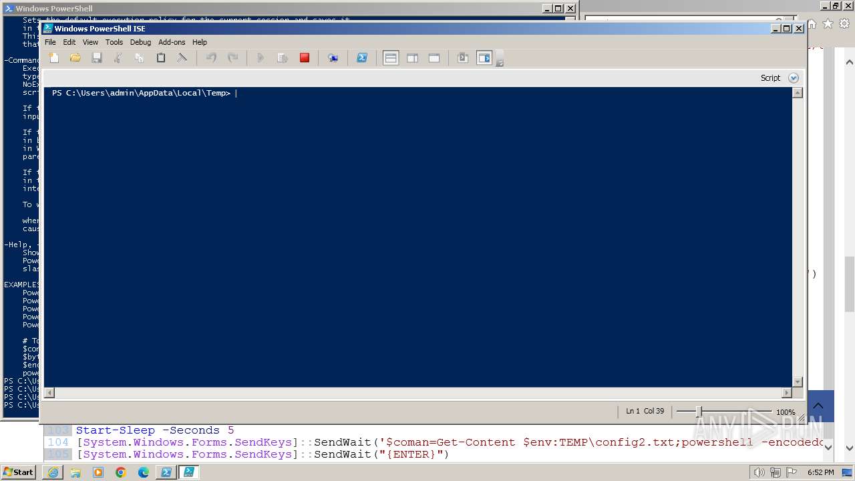Stop the operation with the red square icon
The width and height of the screenshot is (855, 481).
pos(305,58)
